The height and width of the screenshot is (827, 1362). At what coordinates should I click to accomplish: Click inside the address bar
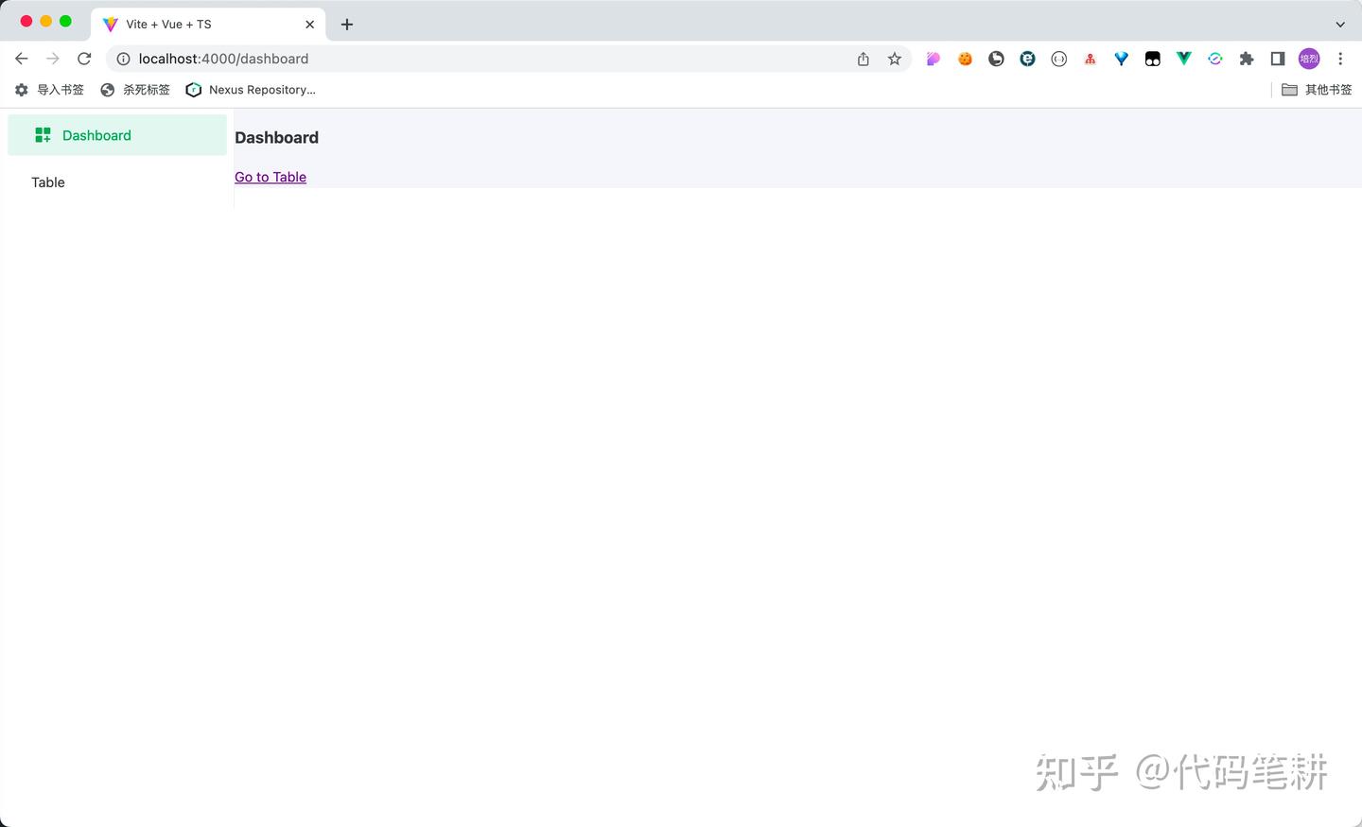tap(473, 58)
